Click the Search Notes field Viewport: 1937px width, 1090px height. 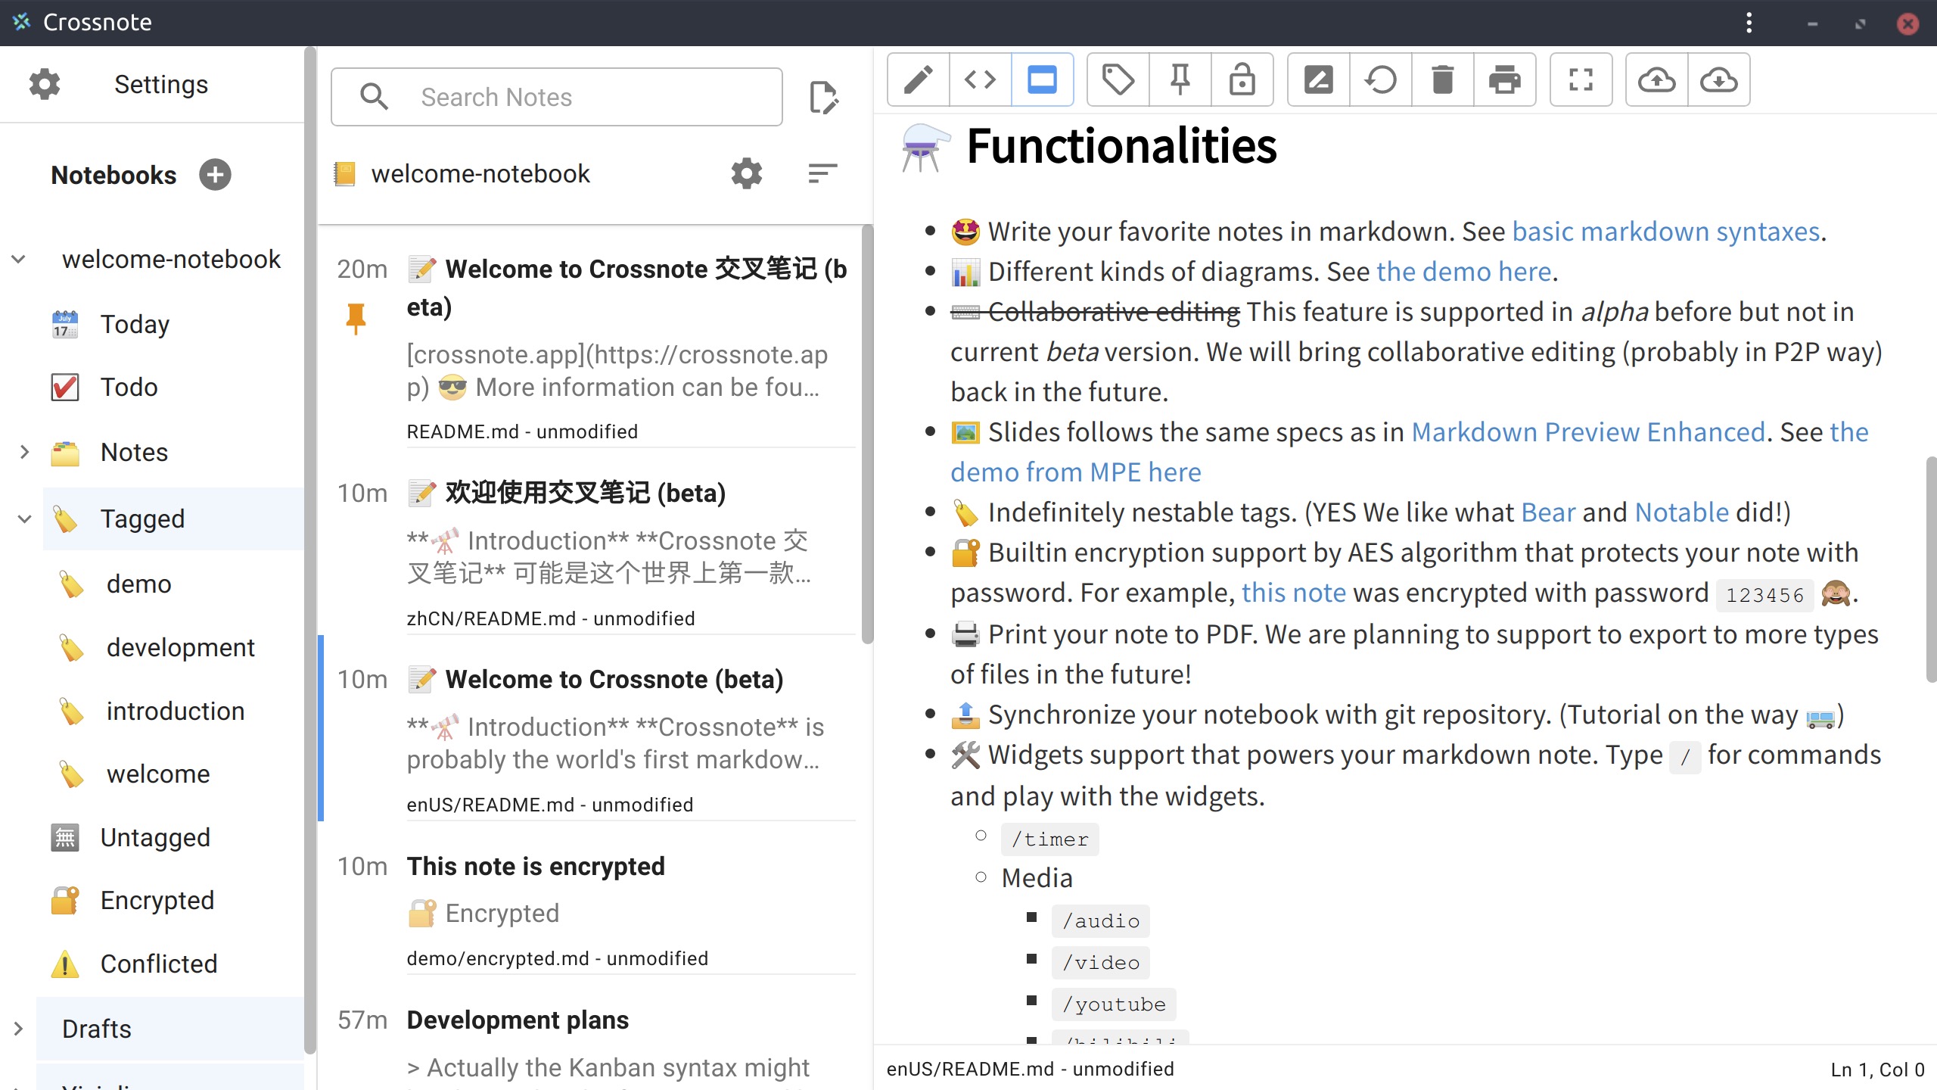point(557,97)
